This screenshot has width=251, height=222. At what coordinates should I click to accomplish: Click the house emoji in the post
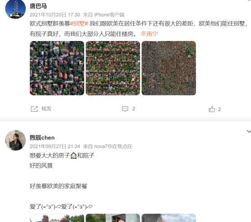[x=73, y=155]
